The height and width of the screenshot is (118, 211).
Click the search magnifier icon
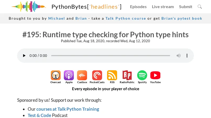click(x=200, y=7)
